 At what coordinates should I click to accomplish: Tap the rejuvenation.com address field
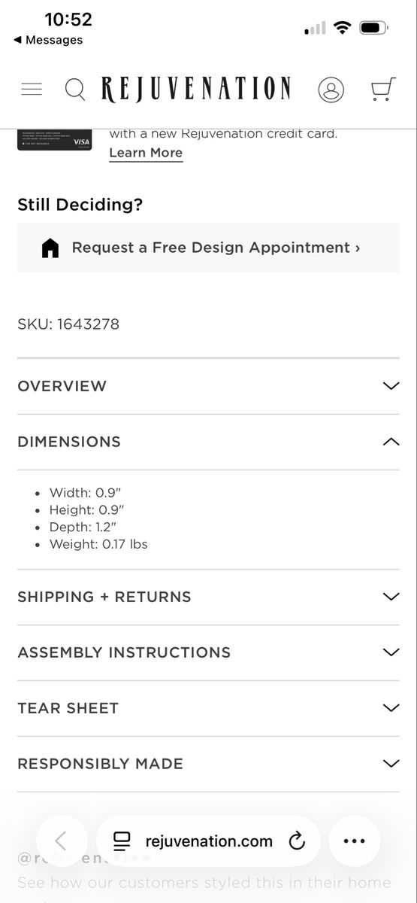pyautogui.click(x=209, y=841)
